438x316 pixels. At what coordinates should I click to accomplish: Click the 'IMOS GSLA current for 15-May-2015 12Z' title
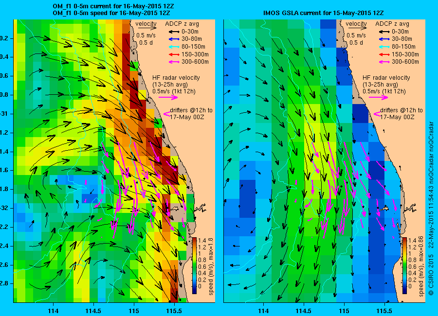(x=324, y=13)
